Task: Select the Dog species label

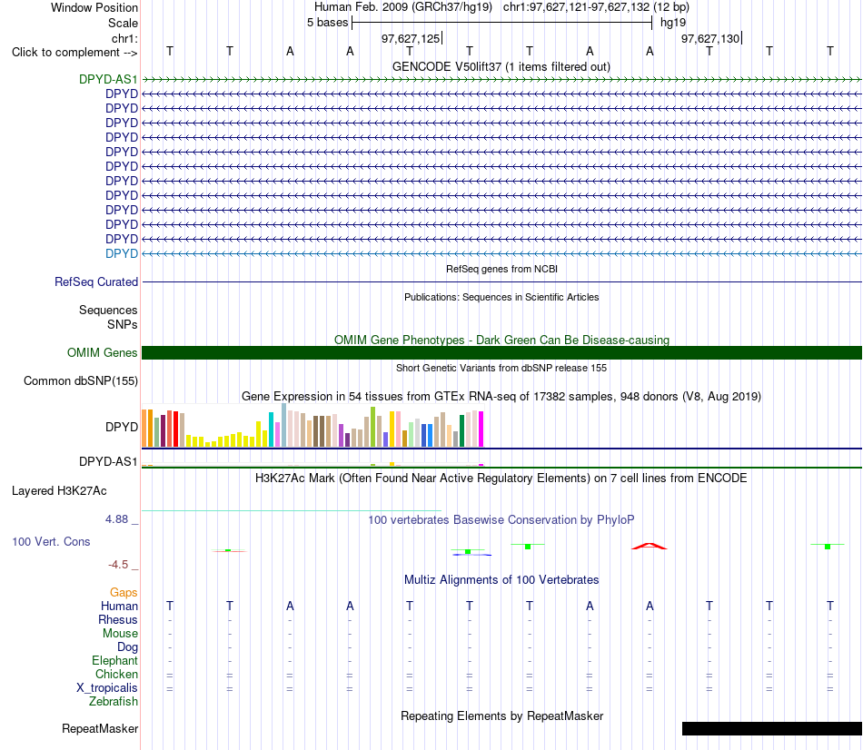Action: coord(127,647)
